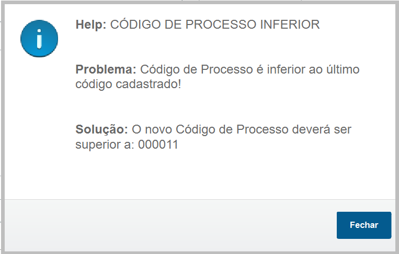Screen dimensions: 399x254
Task: Click the words "superior a:" in the solution
Action: [x=105, y=145]
